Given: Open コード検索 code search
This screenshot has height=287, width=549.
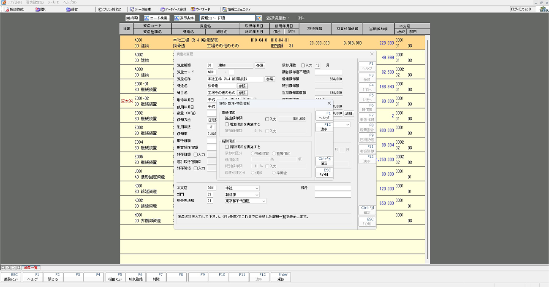Looking at the screenshot, I should (x=156, y=18).
